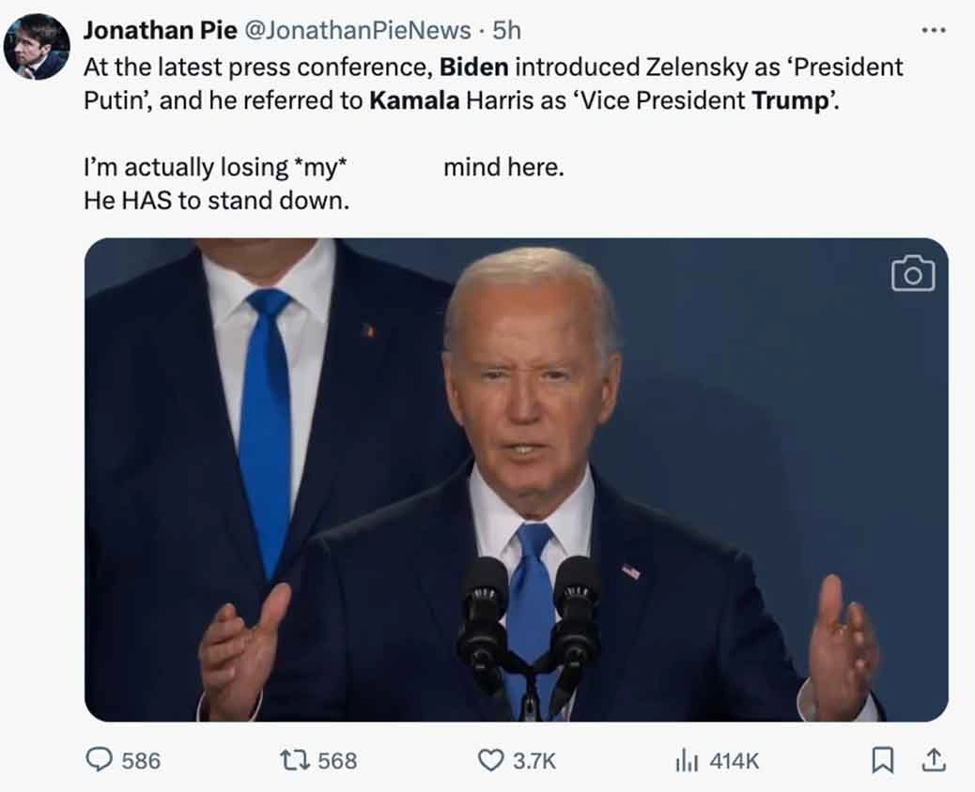Click the heart icon to like the tweet
Screen dimensions: 975x792
(x=490, y=759)
